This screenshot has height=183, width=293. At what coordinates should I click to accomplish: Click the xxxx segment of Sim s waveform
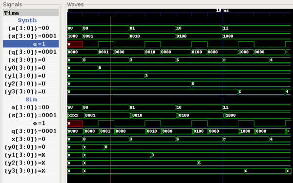click(76, 115)
